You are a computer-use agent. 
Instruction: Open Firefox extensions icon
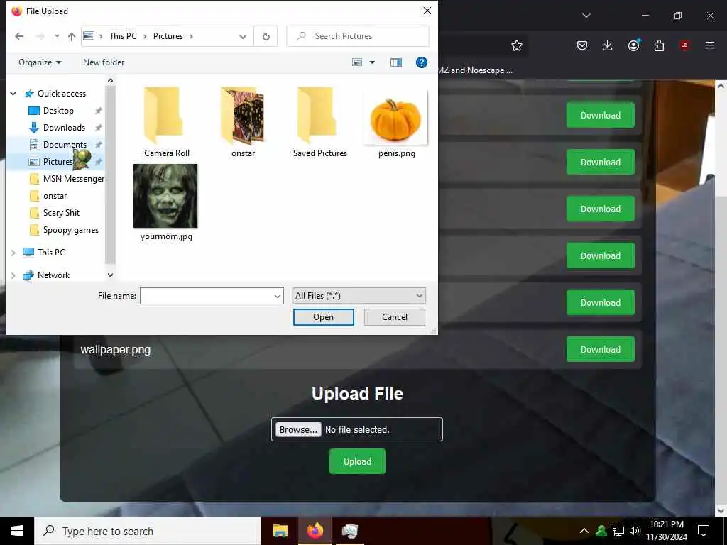coord(659,45)
